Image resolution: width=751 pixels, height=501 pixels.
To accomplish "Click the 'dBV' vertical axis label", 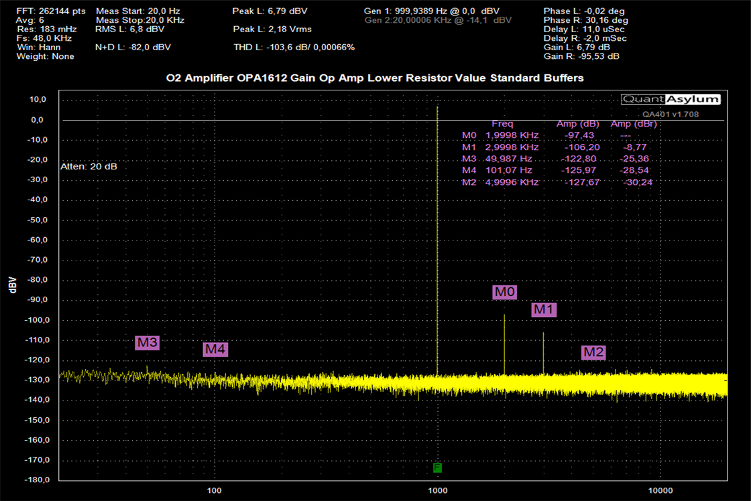I will (13, 285).
